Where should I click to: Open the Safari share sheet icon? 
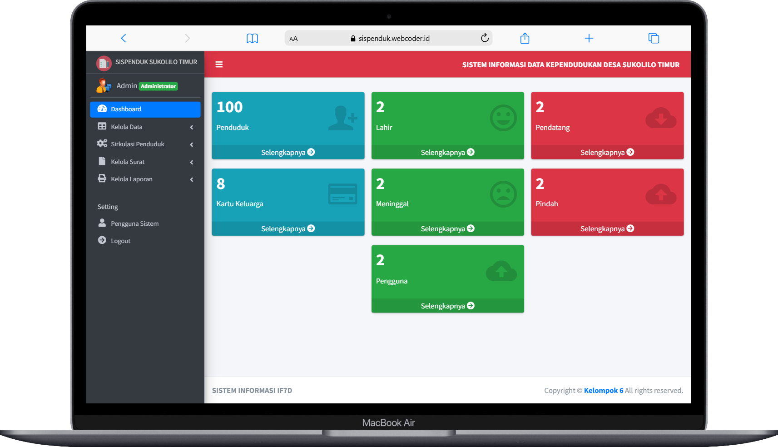(525, 38)
